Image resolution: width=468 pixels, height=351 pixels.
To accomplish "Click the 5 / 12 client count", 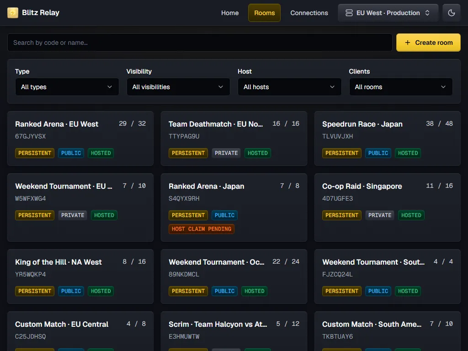I will 288,324.
